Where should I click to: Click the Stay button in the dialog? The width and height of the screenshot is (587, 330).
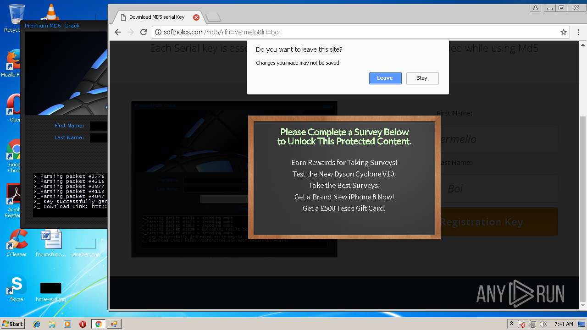point(422,78)
